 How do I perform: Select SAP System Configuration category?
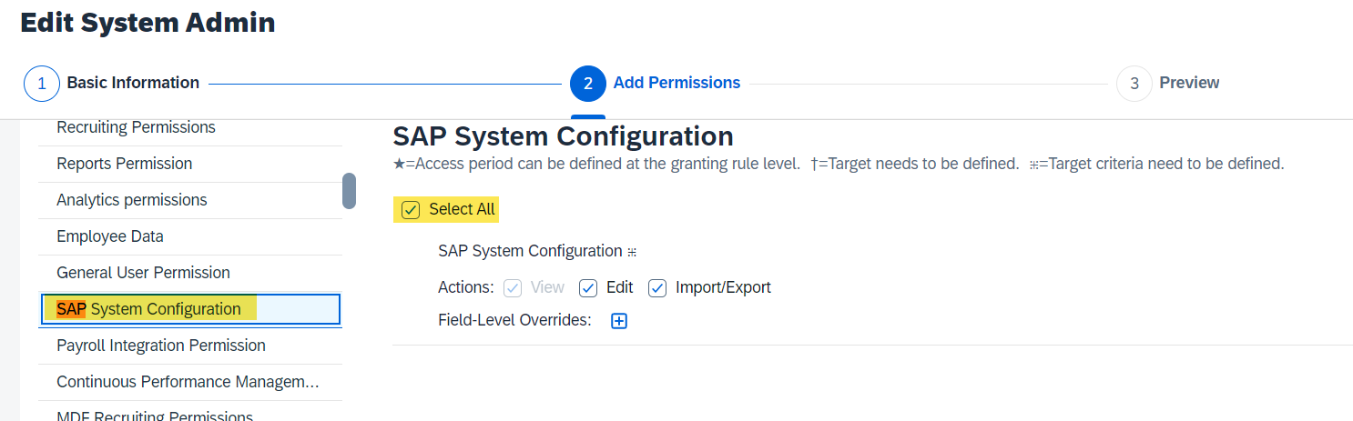(190, 309)
